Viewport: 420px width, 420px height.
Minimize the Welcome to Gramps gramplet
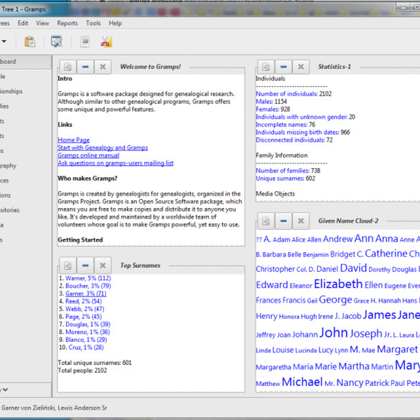85,67
